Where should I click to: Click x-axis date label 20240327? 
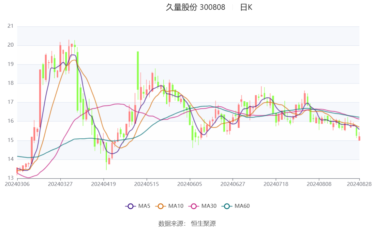60,184
